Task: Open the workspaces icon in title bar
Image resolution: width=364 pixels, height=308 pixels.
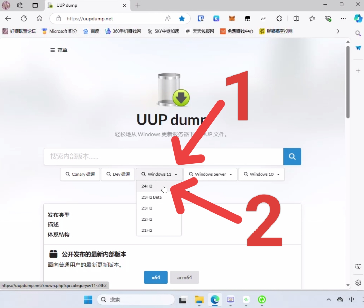Action: (20, 5)
